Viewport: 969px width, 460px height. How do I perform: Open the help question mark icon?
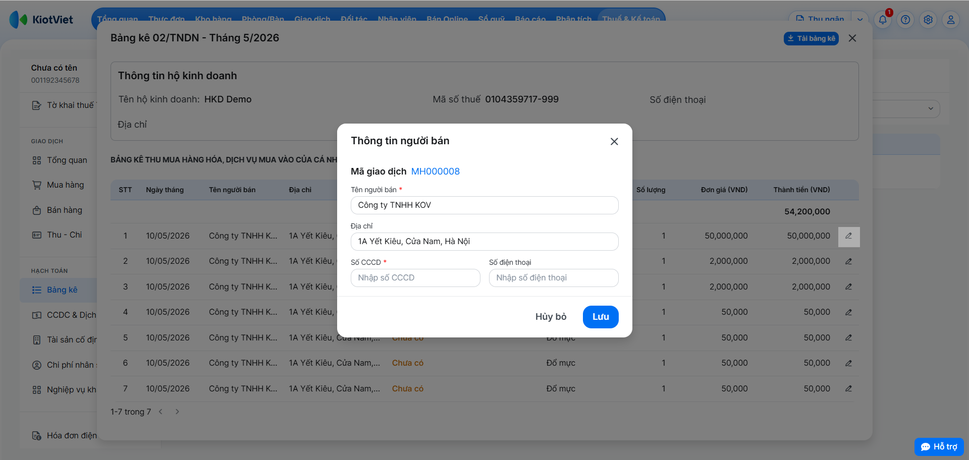coord(905,20)
